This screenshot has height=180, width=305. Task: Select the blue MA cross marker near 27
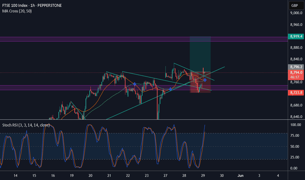pyautogui.click(x=170, y=89)
